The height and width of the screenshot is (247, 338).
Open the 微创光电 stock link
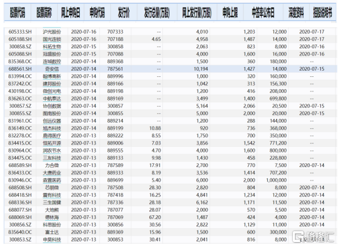click(x=52, y=91)
